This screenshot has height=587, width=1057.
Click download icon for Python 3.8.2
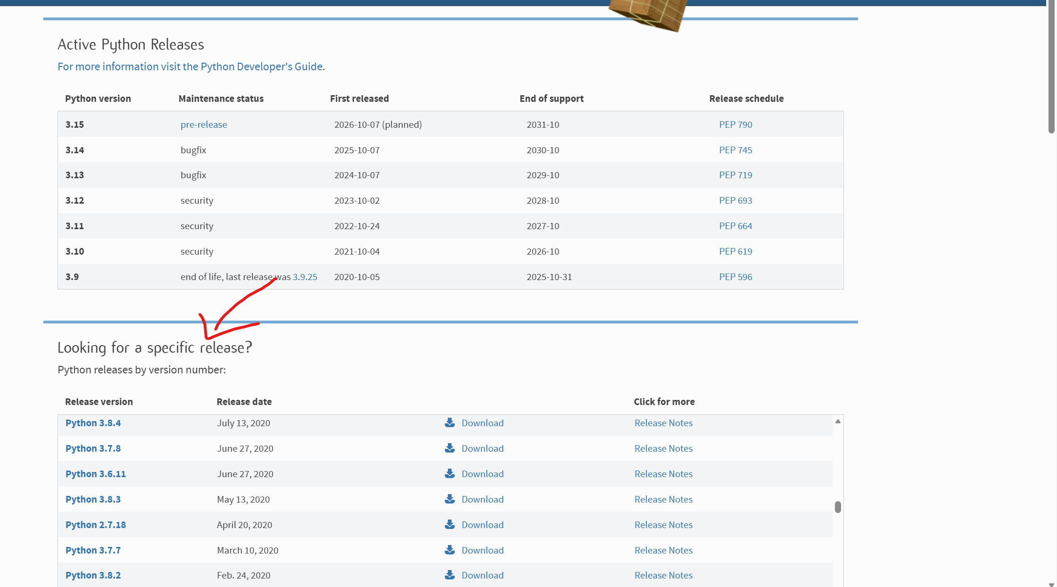coord(450,575)
